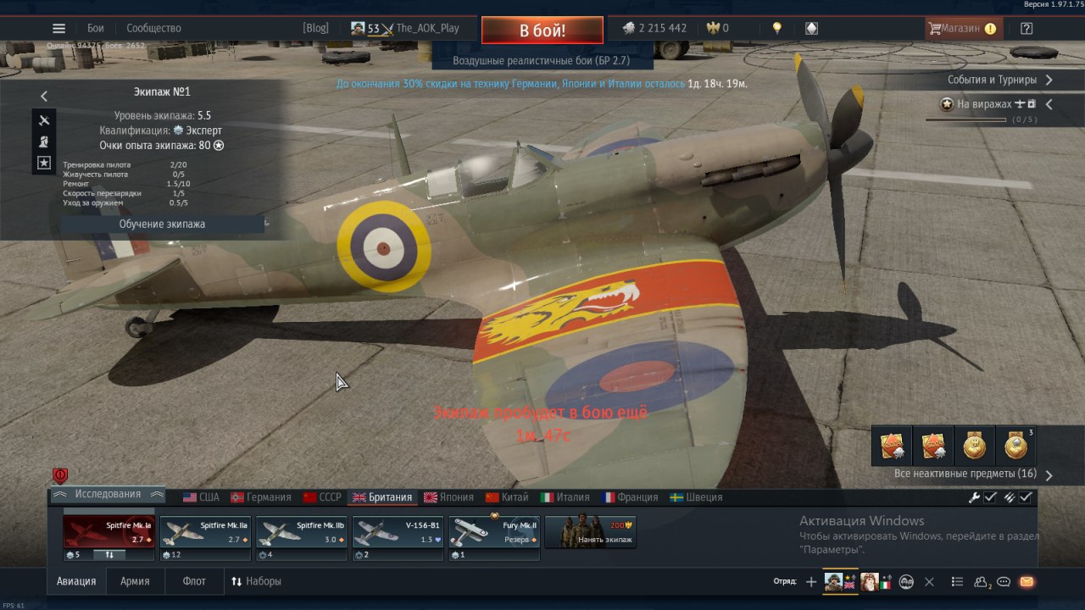Open the Сообщество menu

point(153,28)
